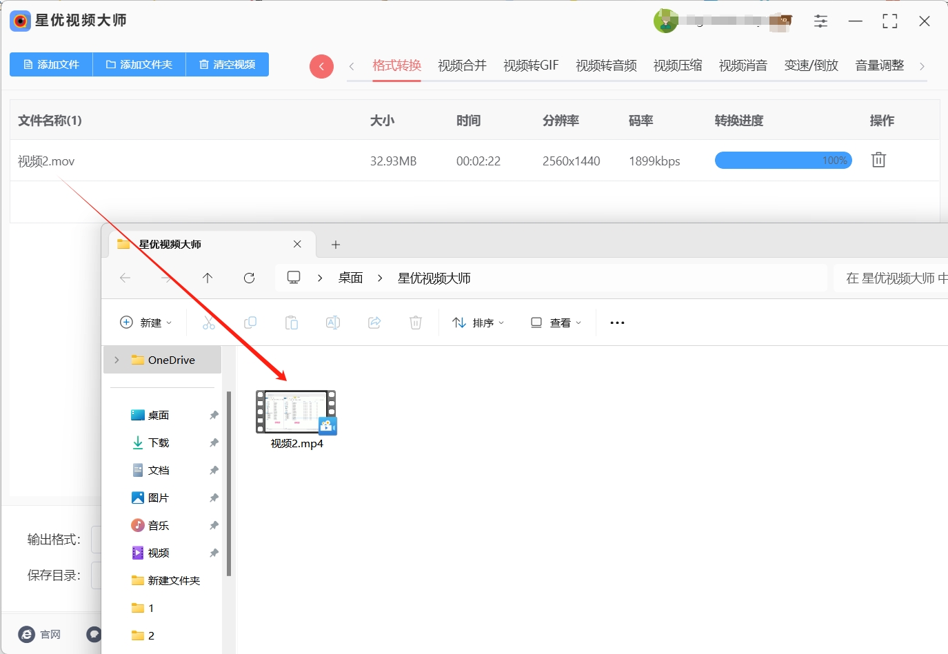Screen dimensions: 948x654
Task: Click the Rename icon in Explorer toolbar
Action: coord(333,323)
